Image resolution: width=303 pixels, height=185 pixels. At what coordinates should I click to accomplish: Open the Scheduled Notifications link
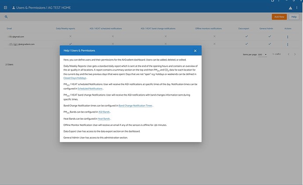pos(90,89)
